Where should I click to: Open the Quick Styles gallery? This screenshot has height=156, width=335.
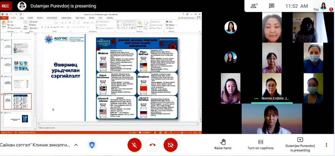point(146,25)
